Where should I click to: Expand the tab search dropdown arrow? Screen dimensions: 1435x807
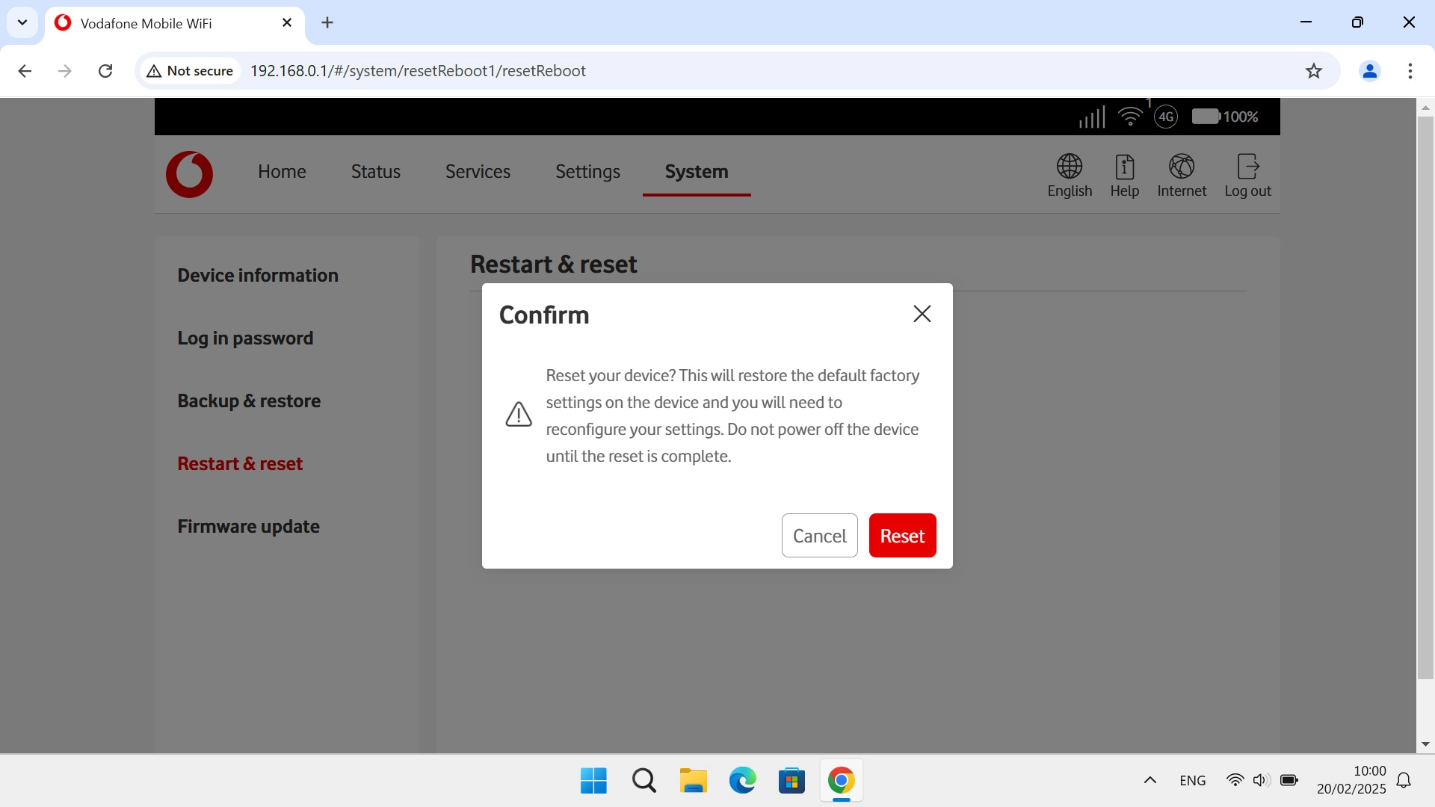tap(22, 22)
